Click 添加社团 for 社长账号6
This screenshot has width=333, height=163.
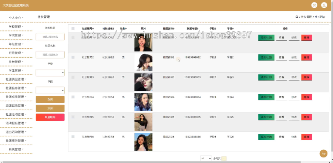pyautogui.click(x=266, y=137)
